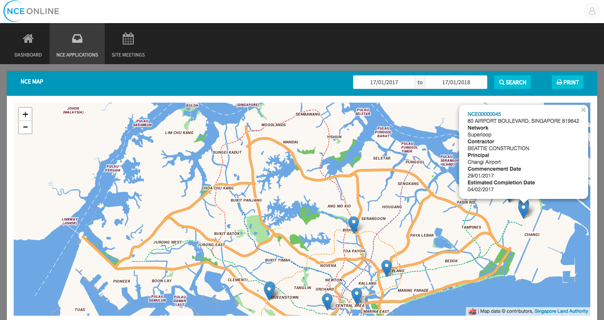The width and height of the screenshot is (604, 320).
Task: Click the Changi airport map pin
Action: (523, 209)
